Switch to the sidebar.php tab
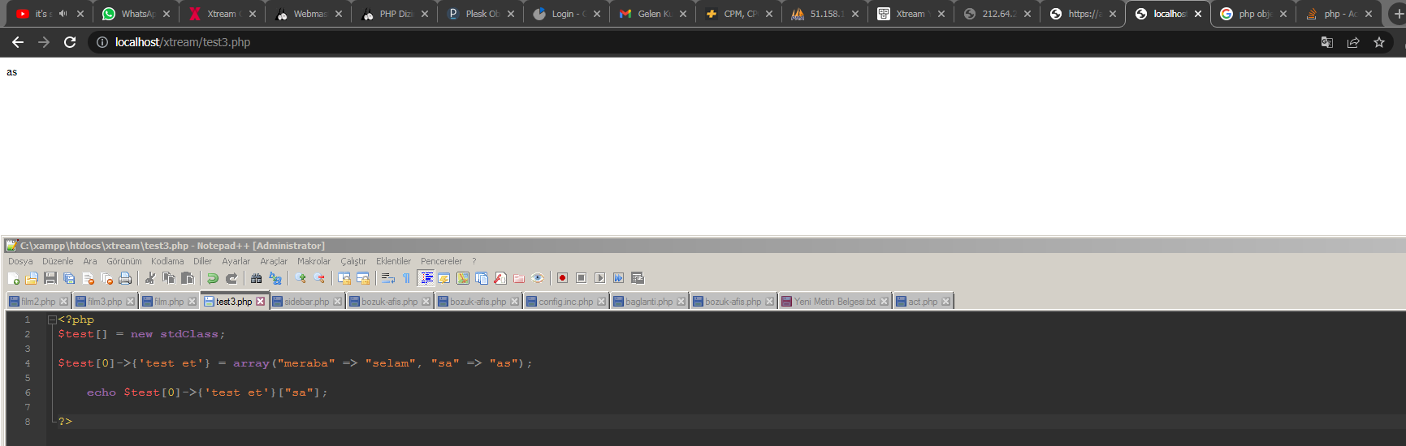Image resolution: width=1406 pixels, height=446 pixels. (306, 302)
